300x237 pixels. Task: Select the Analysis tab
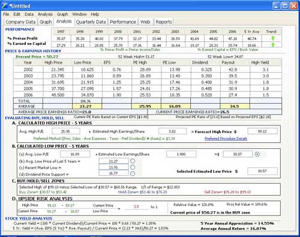(x=64, y=21)
